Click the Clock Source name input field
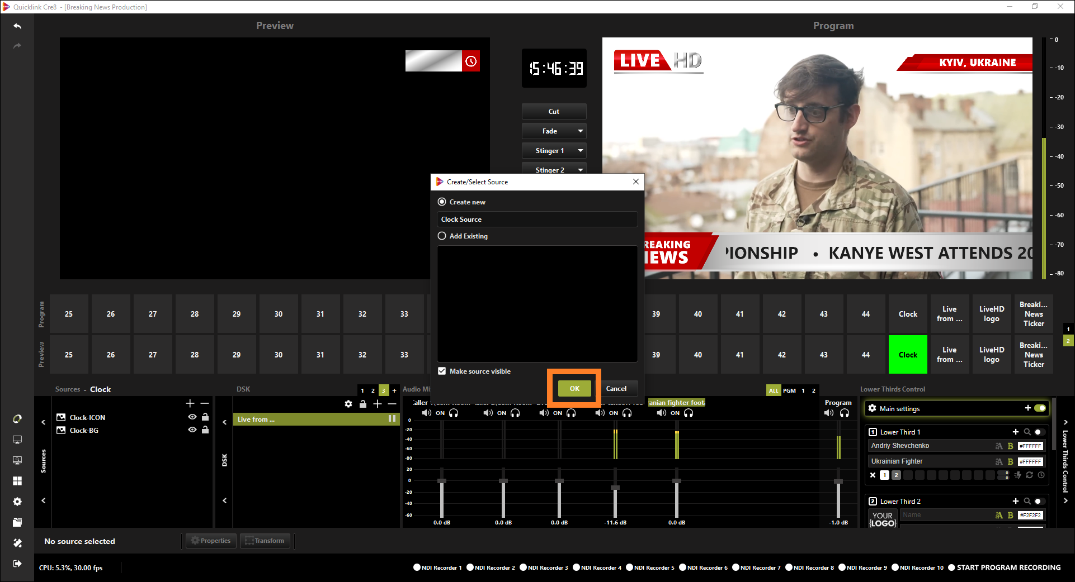This screenshot has height=582, width=1075. (x=536, y=220)
